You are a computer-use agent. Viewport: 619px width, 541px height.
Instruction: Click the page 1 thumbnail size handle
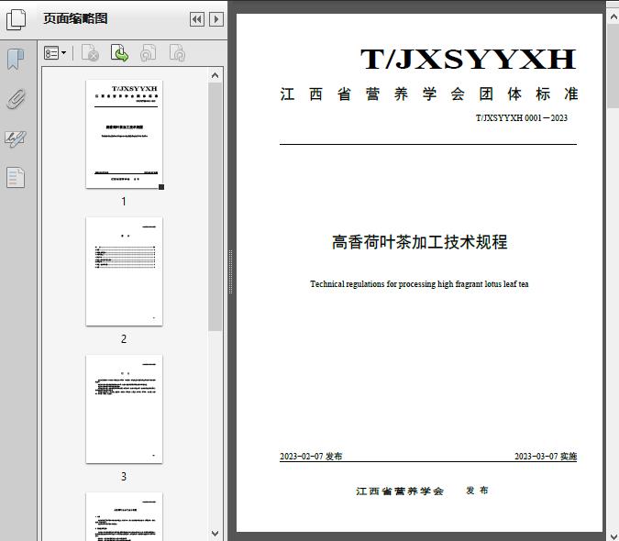[x=161, y=187]
